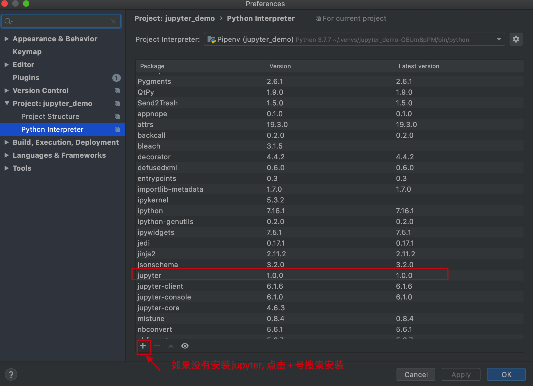Click the Apply button
The height and width of the screenshot is (386, 533).
(x=461, y=374)
